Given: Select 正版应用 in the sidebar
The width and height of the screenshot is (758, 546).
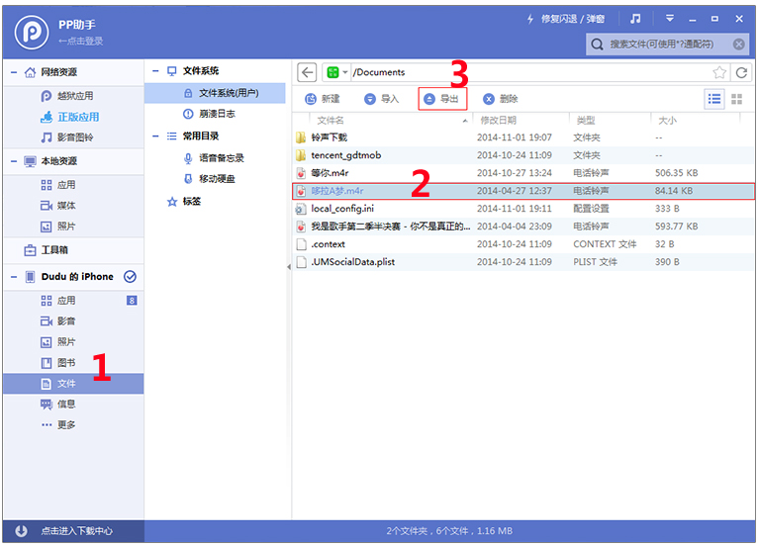Looking at the screenshot, I should 77,117.
